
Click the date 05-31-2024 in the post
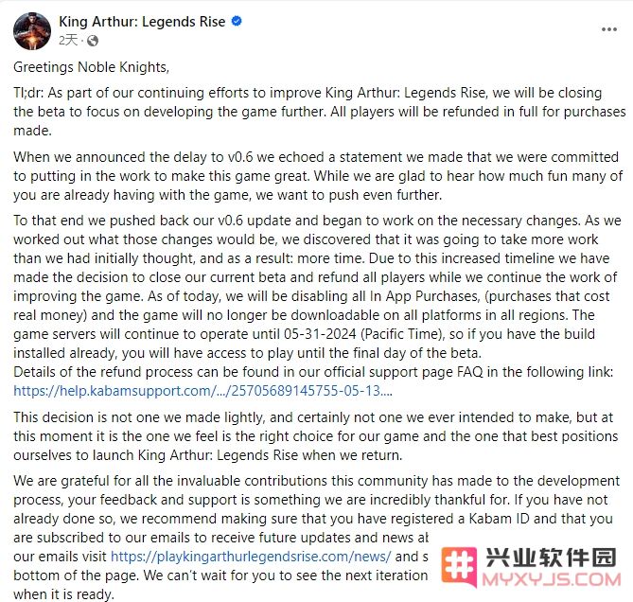tap(320, 334)
